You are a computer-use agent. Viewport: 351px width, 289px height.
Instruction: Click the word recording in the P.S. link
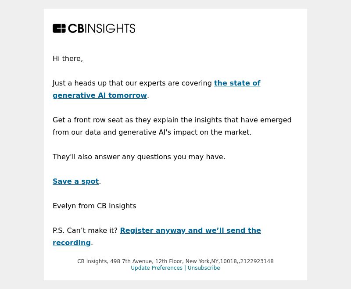click(72, 243)
